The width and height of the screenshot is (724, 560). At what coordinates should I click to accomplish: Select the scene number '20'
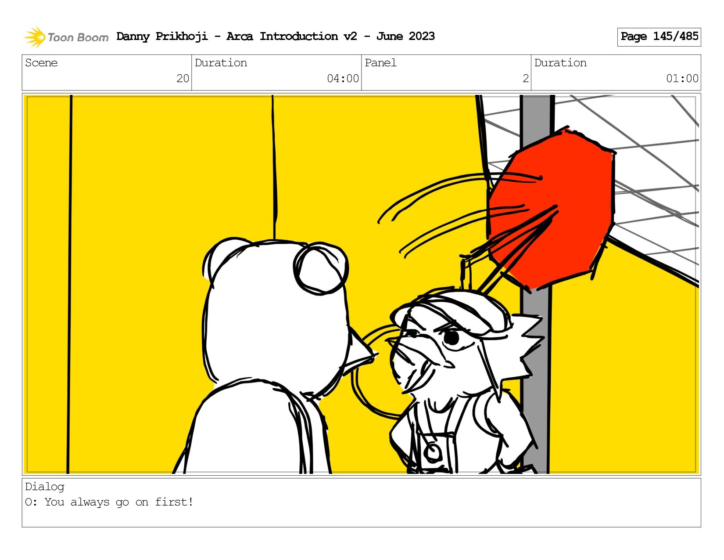pyautogui.click(x=183, y=79)
